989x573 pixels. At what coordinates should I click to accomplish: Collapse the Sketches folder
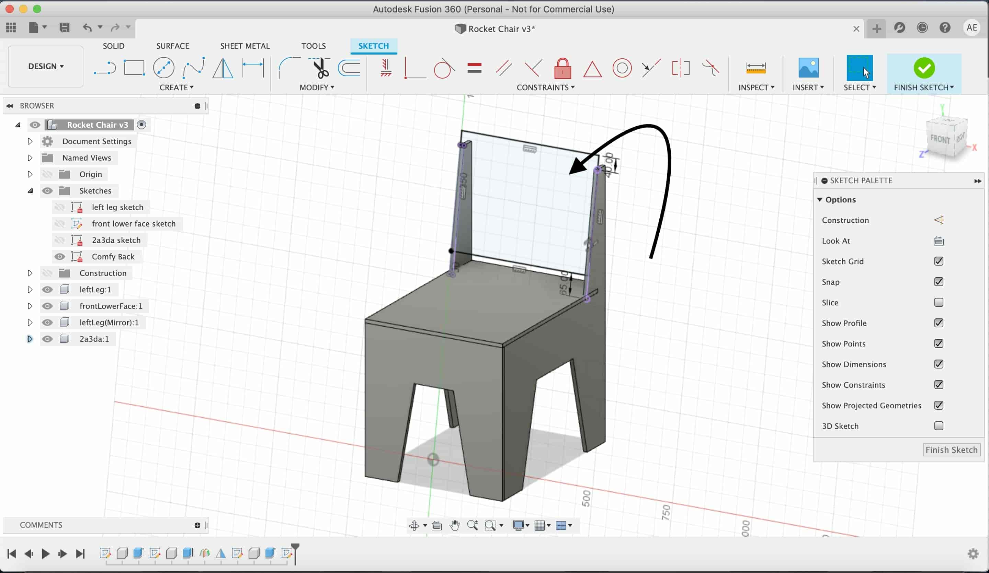(30, 191)
